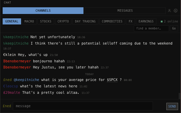Click message 'That's a pretty cool altaa.'
The height and width of the screenshot is (113, 181).
[51, 93]
